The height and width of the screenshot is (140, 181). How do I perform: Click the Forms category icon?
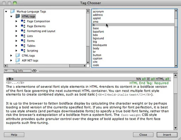[23, 41]
